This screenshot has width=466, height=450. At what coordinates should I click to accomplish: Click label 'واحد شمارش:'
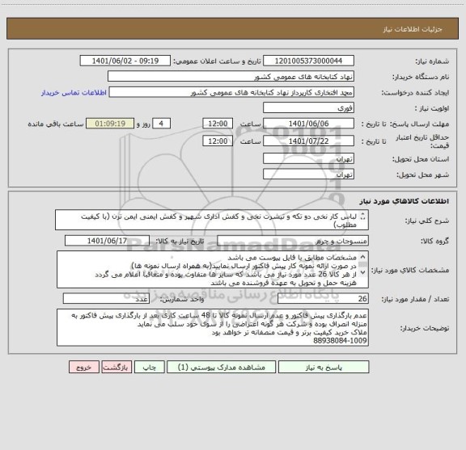182,299
